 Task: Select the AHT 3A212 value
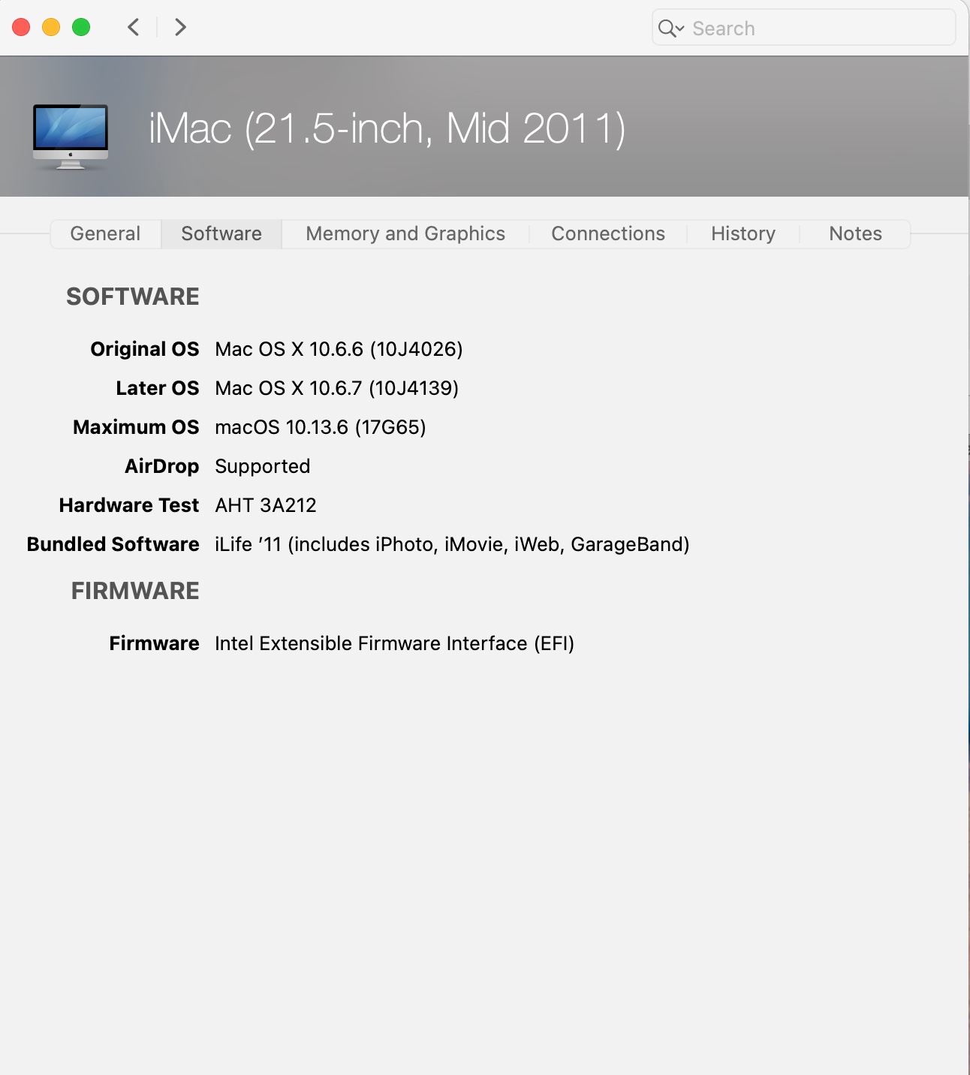click(266, 505)
